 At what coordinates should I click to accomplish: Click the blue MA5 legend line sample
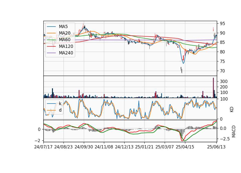(x=51, y=27)
